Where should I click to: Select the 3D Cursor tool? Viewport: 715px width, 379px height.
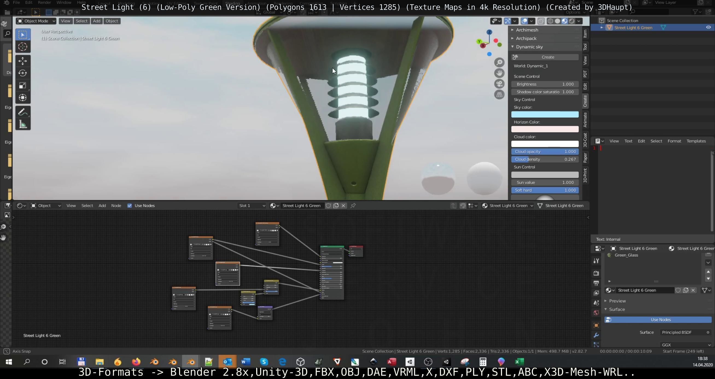click(23, 47)
